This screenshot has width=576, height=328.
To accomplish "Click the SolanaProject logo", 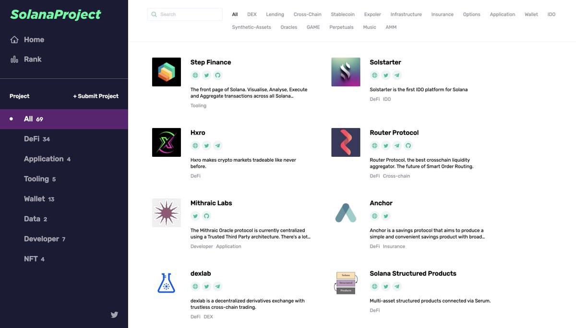I will coord(56,14).
